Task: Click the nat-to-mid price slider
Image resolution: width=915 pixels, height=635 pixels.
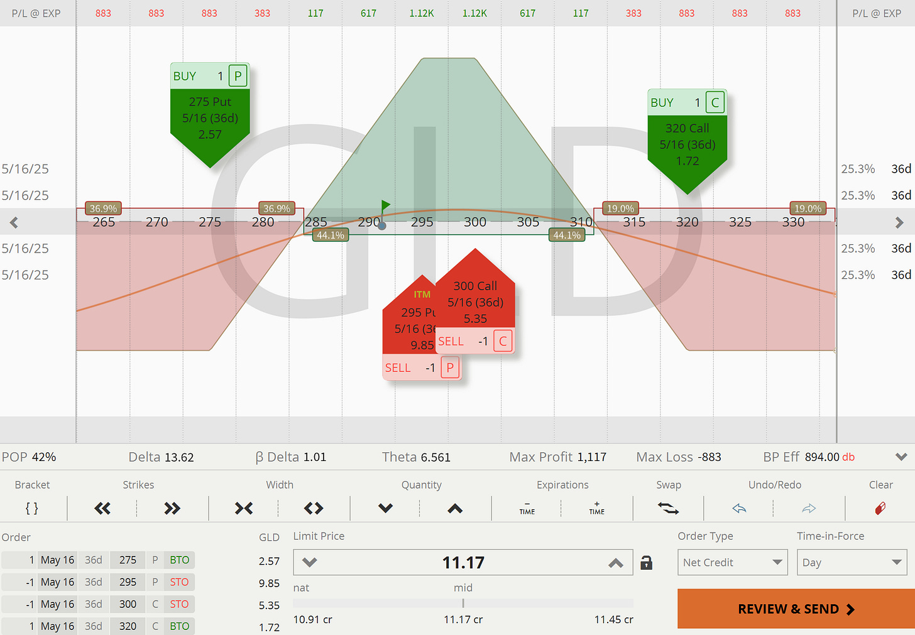Action: point(463,603)
